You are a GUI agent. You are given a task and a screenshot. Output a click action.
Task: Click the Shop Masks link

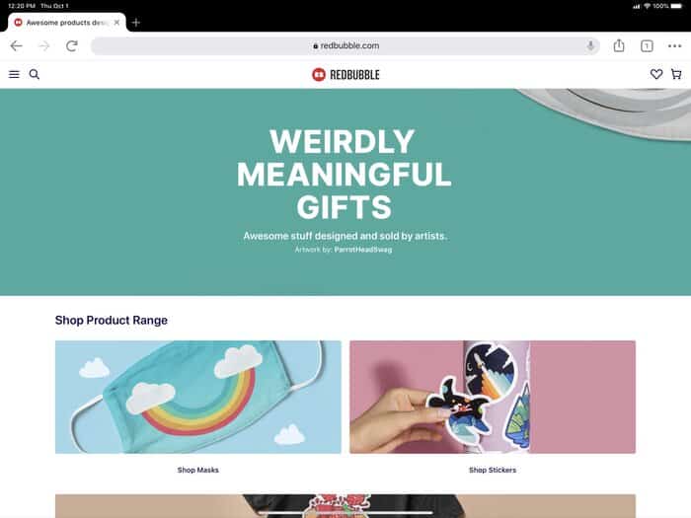[197, 470]
